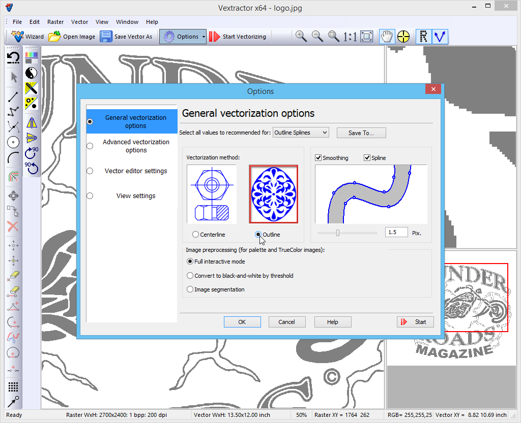Click the yin-yang invert image icon

[x=32, y=73]
